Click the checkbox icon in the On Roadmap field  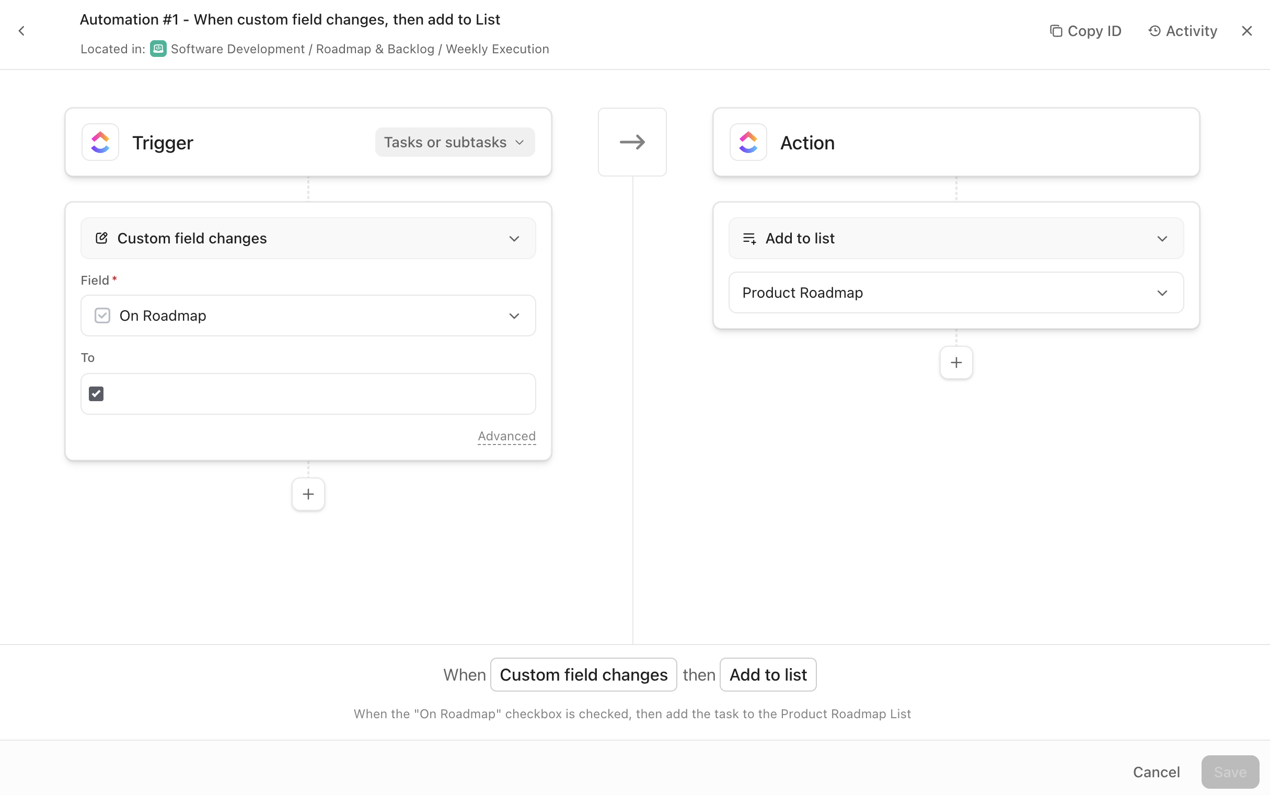click(102, 315)
